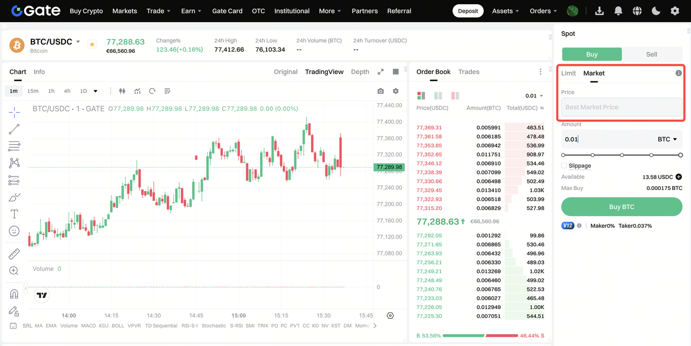This screenshot has height=346, width=691.
Task: Click the amount percentage slider midpoint
Action: [x=622, y=155]
